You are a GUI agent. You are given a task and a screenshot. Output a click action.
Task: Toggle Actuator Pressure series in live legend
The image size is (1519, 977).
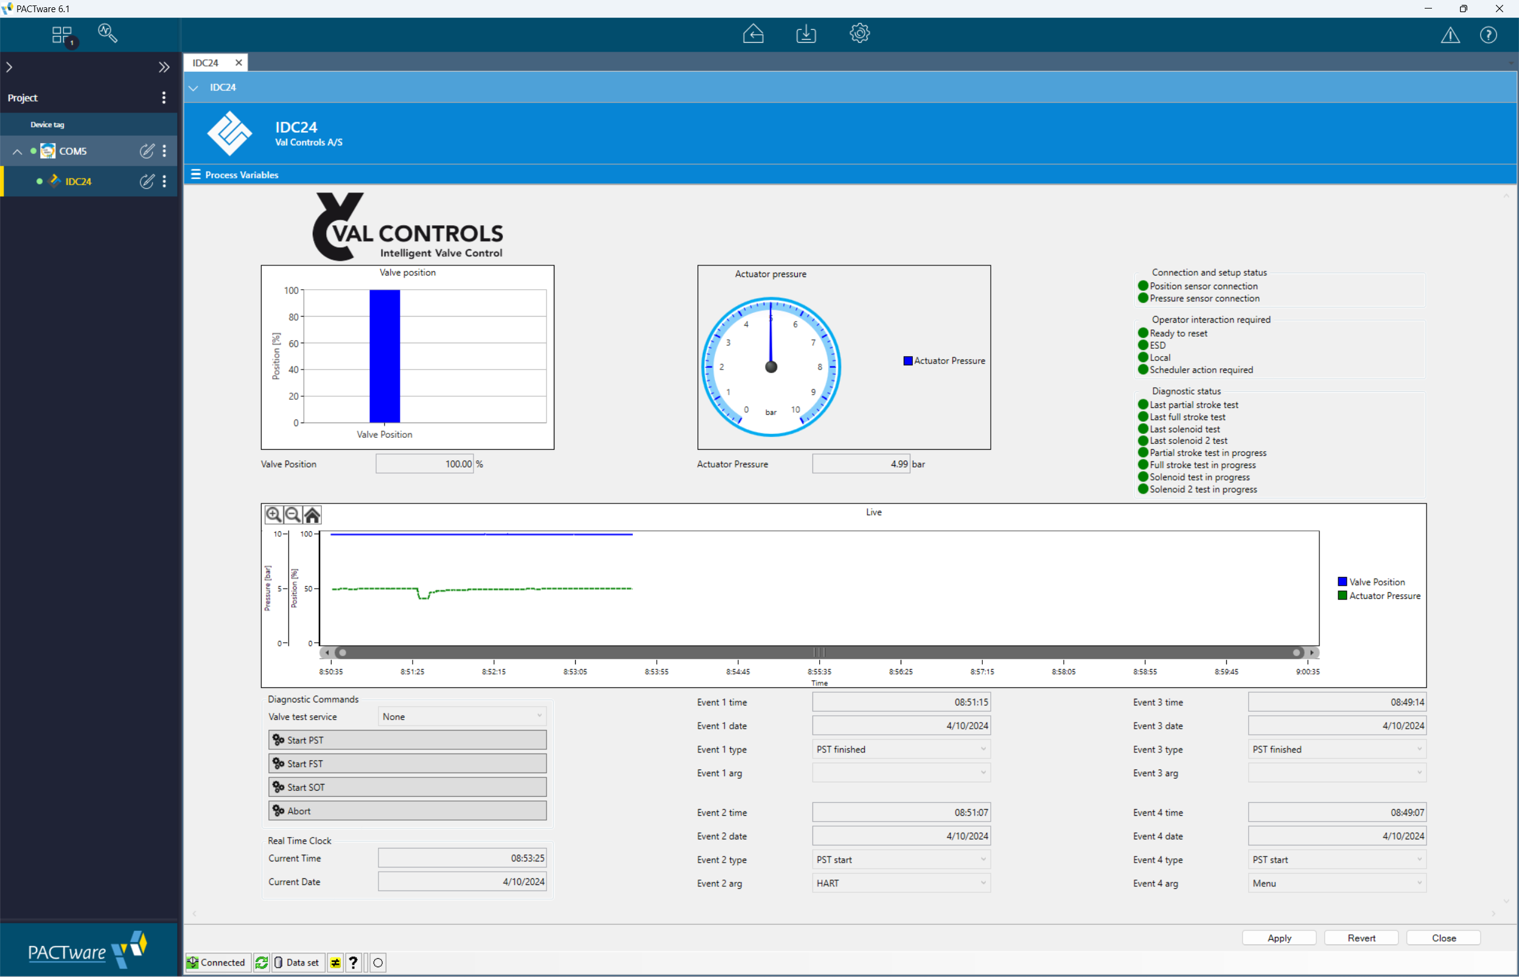(x=1378, y=596)
